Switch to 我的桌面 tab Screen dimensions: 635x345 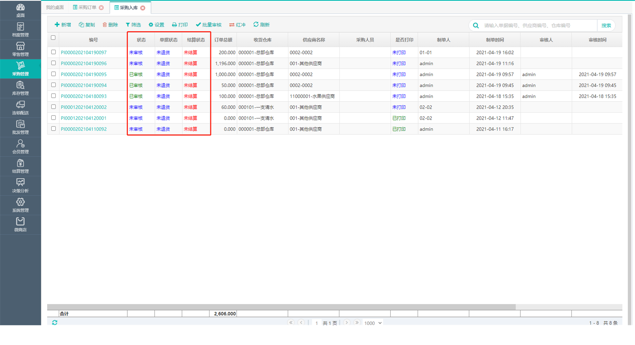tap(55, 8)
